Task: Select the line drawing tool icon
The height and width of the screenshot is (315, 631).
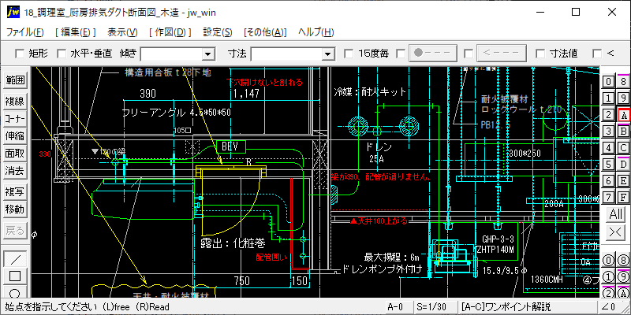Action: (15, 259)
